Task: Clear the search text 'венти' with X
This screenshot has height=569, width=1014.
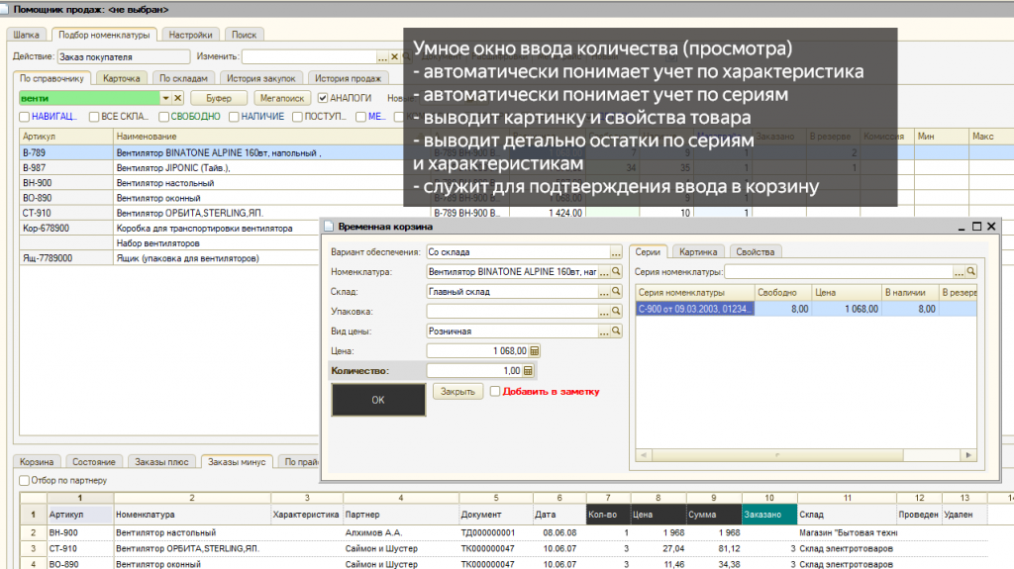Action: (178, 98)
